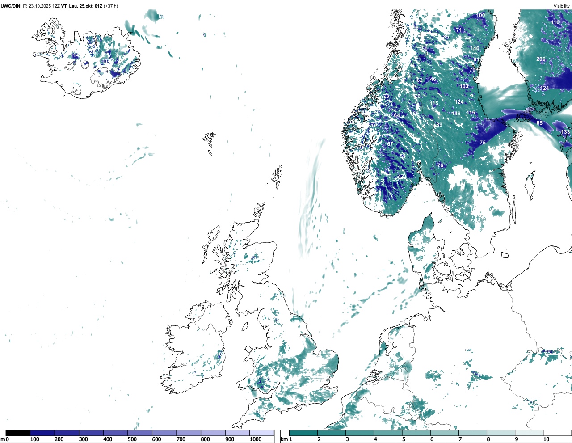Click the '500' tick label on meter legend
Viewport: 572px width, 443px height.
(x=132, y=439)
